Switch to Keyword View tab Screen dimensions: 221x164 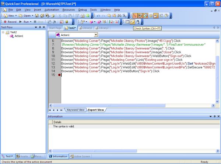76,110
